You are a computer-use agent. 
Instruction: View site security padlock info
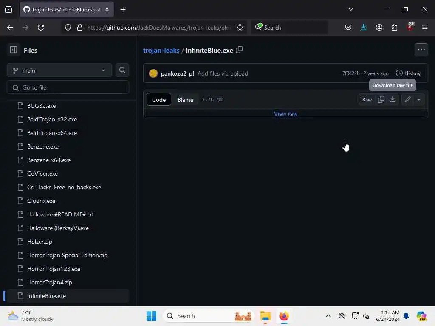[80, 28]
